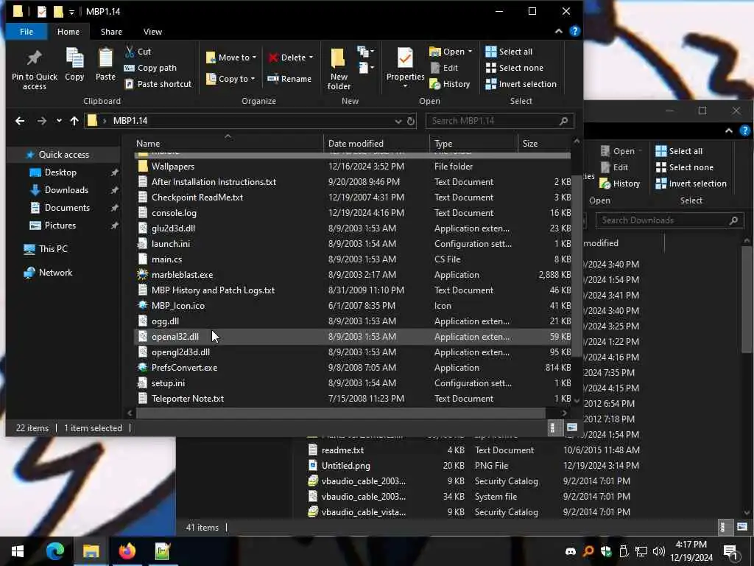Expand the Easy access dropdown
754x566 pixels.
click(x=365, y=68)
